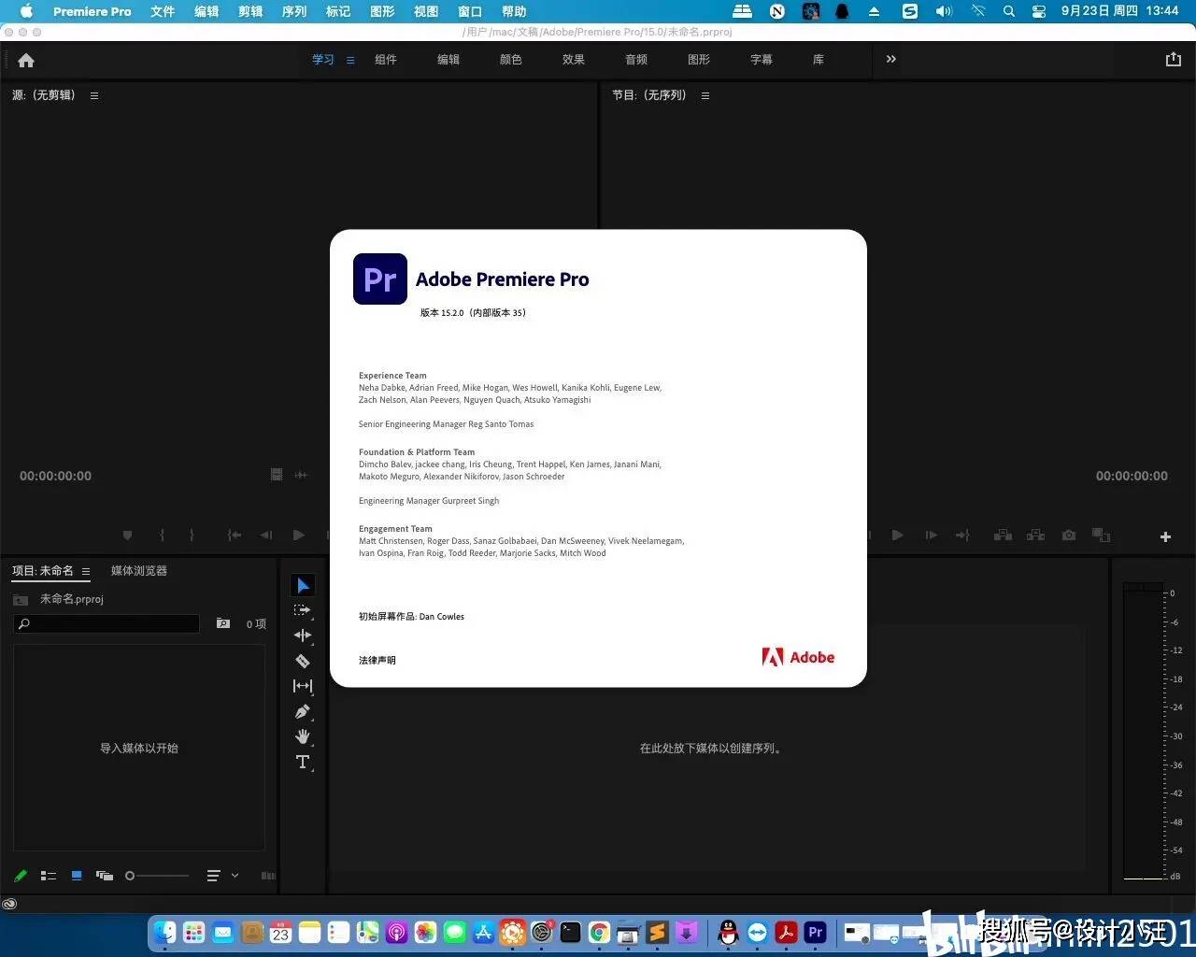Click the Source monitor timecode
Viewport: 1196px width, 957px height.
[x=56, y=476]
